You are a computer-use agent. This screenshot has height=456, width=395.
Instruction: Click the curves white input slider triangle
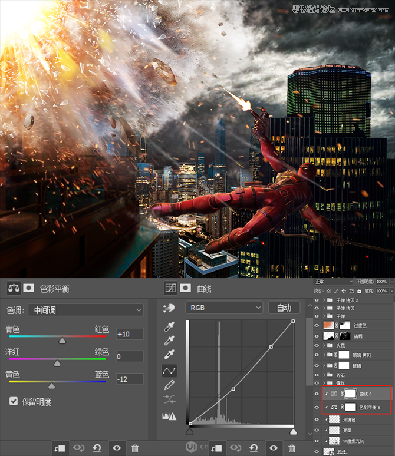click(x=293, y=432)
